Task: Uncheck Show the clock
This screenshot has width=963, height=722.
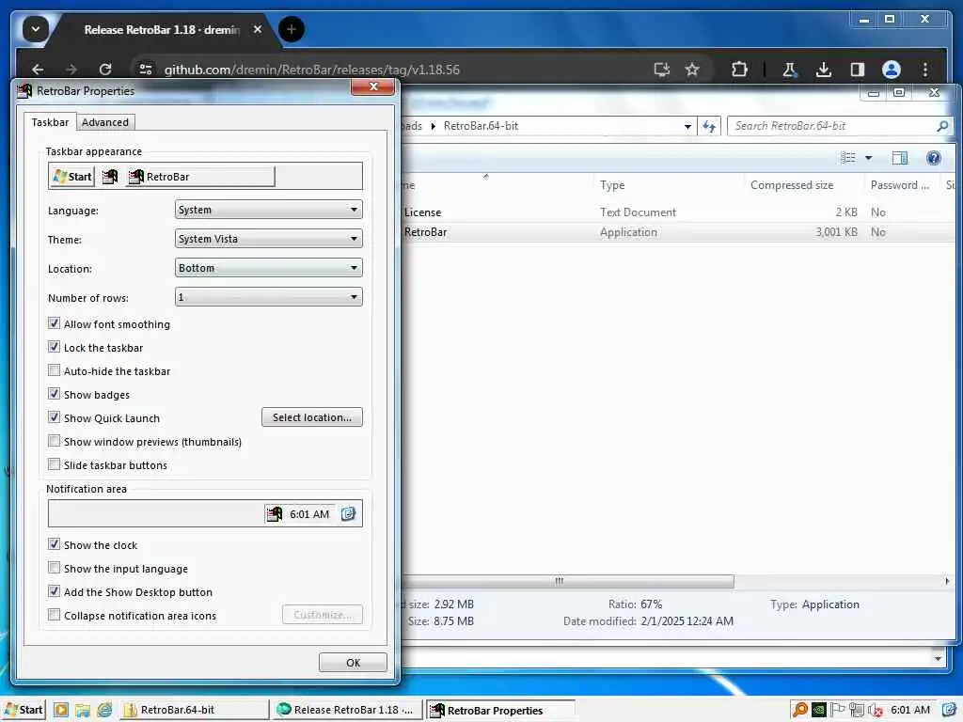Action: point(54,544)
